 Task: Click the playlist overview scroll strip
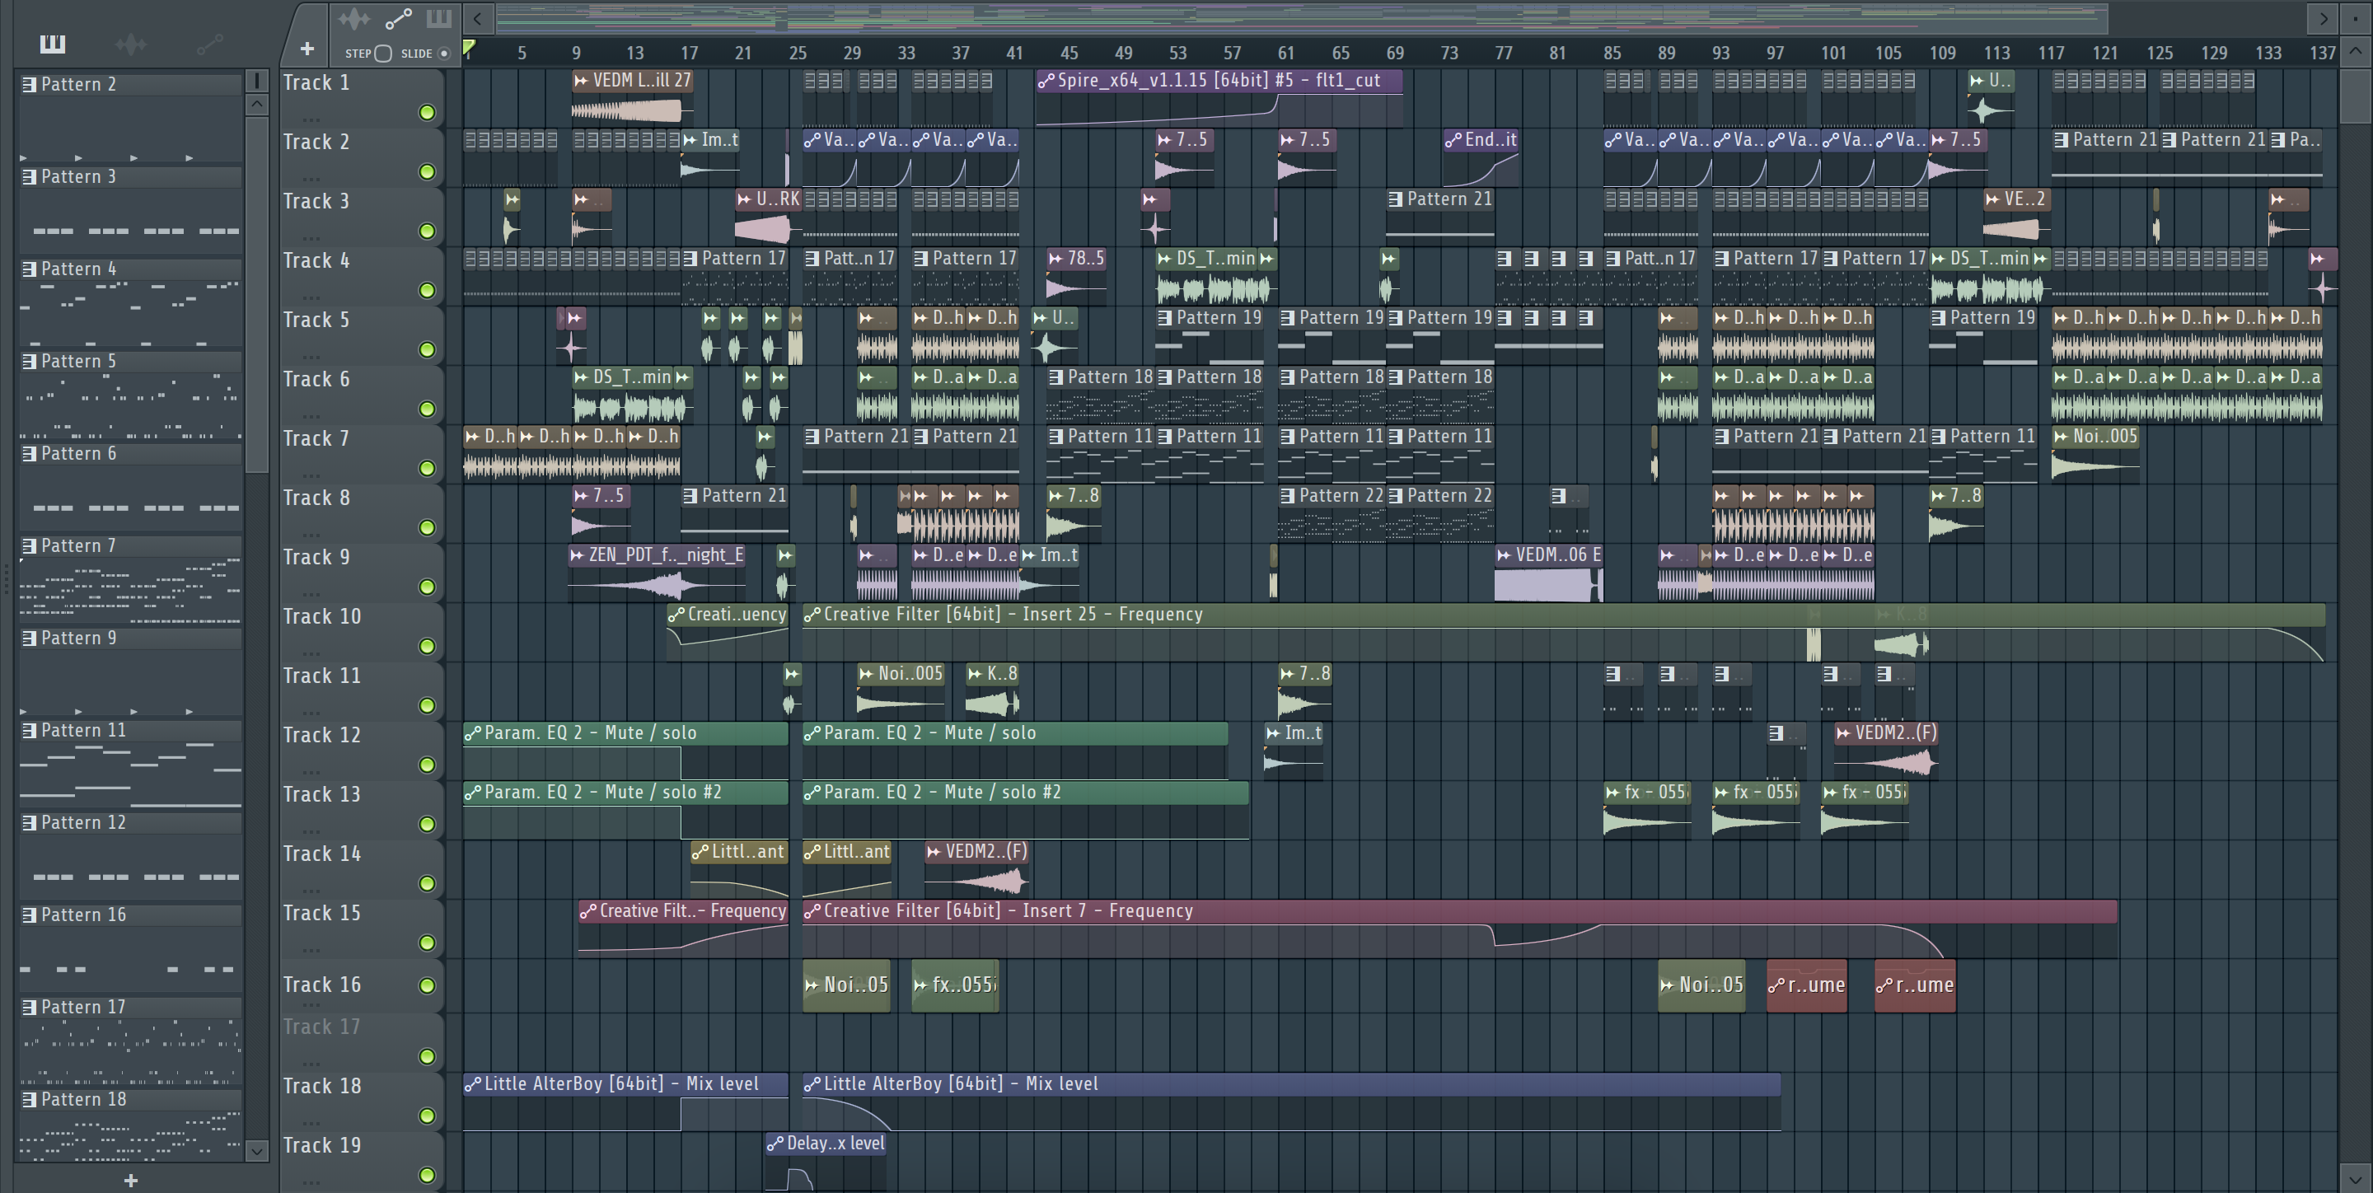point(1301,17)
